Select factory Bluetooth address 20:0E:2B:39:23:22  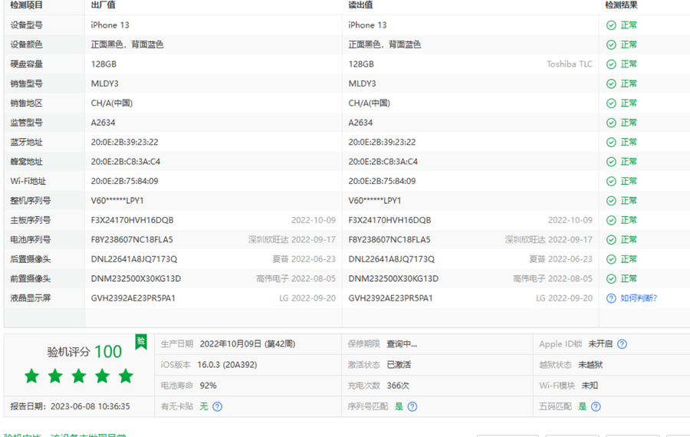124,142
